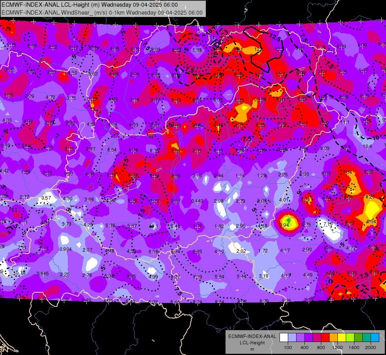
Task: Click the white 100 m legend swatch
Action: pos(283,338)
